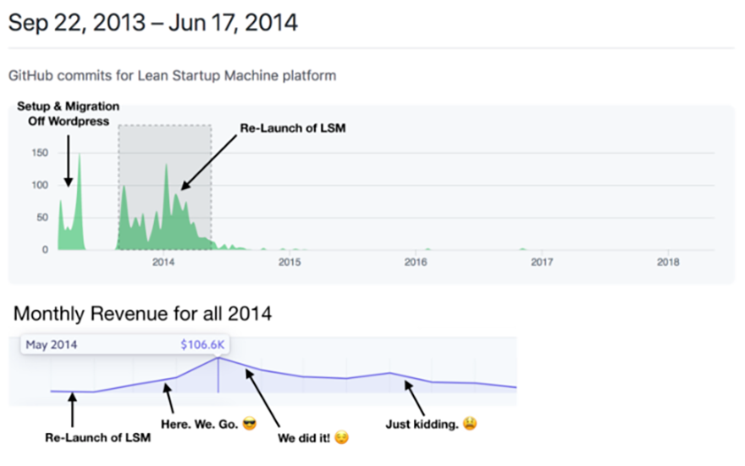Click the arrow pointing from "Re-Launch of LSM" to commits
Viewport: 745px width, 466px height.
pos(209,162)
